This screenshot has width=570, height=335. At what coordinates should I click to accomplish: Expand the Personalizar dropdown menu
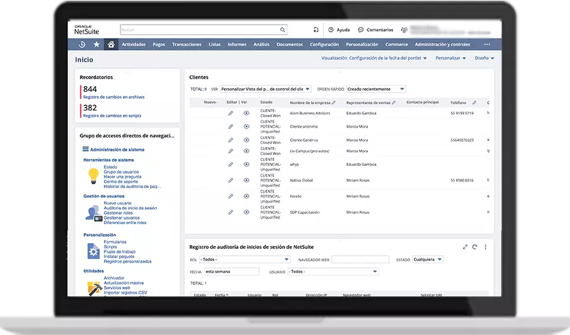point(451,58)
